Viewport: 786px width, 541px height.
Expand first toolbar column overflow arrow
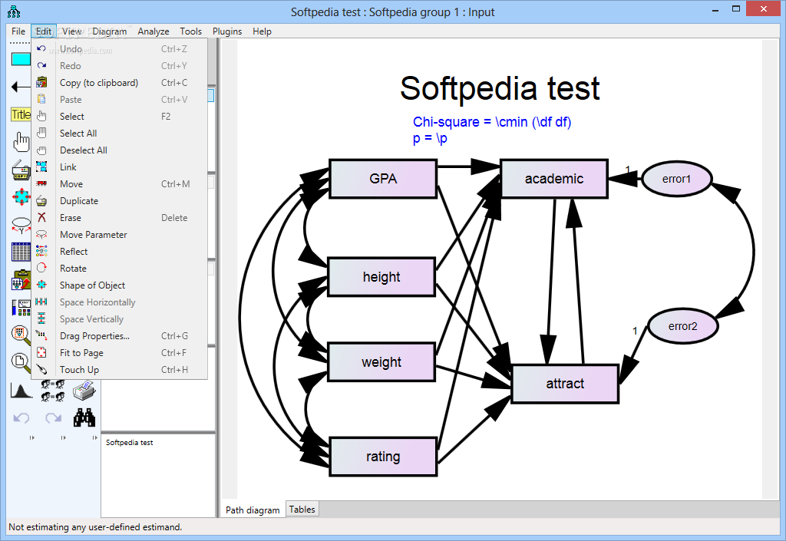(x=31, y=438)
